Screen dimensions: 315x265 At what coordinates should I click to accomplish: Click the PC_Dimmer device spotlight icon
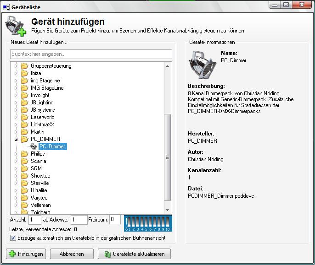[x=34, y=146]
